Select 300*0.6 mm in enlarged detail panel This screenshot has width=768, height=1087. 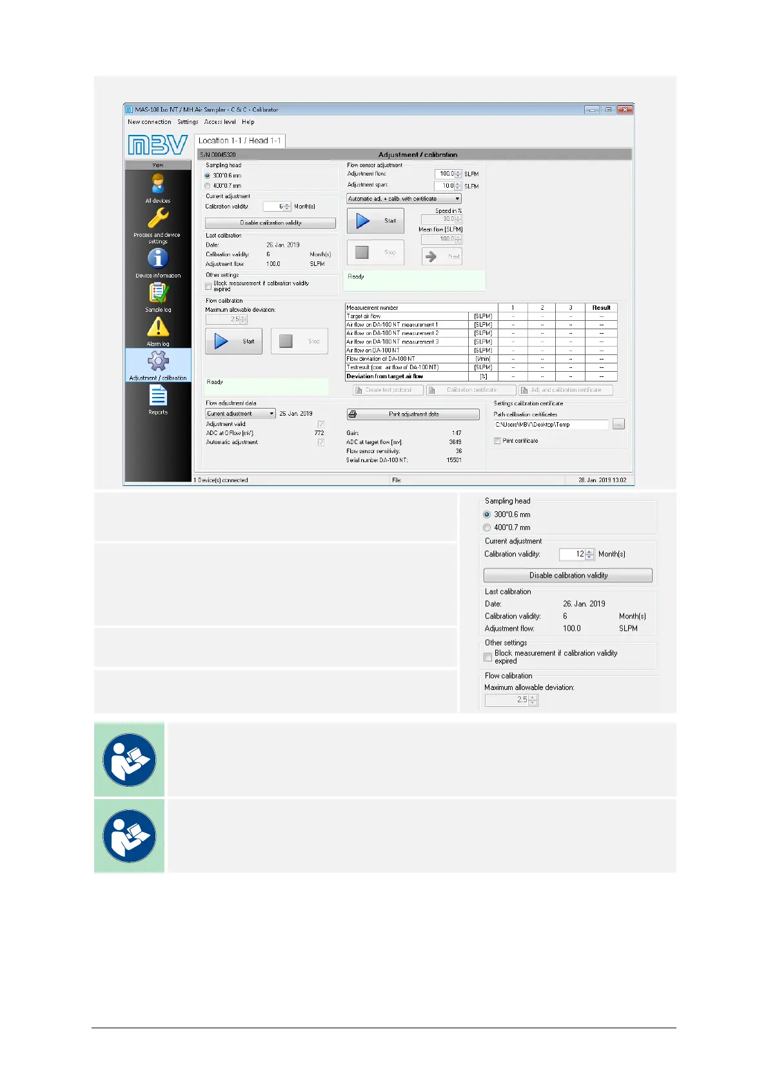[487, 514]
